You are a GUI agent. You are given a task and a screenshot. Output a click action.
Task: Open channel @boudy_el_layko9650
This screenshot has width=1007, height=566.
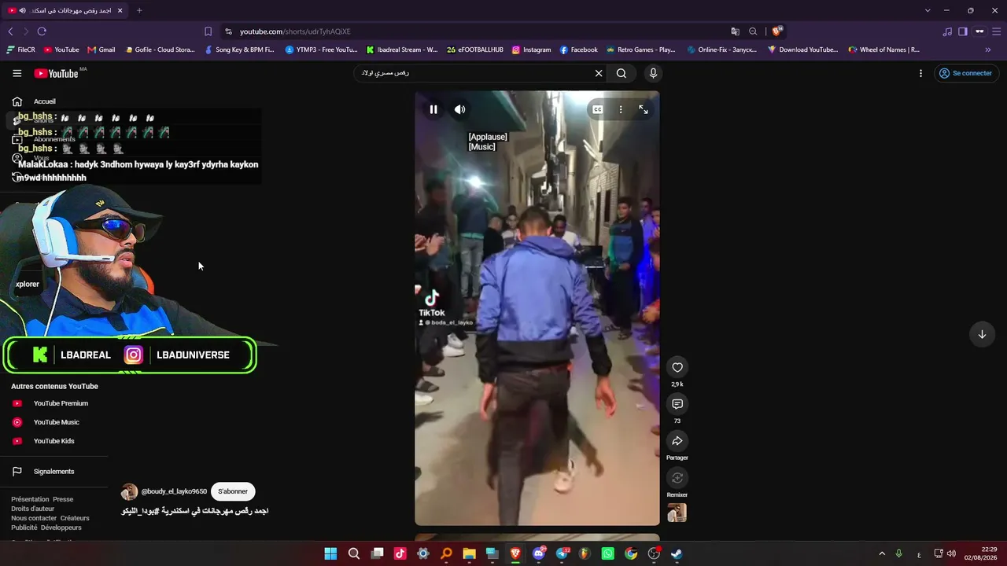tap(174, 491)
